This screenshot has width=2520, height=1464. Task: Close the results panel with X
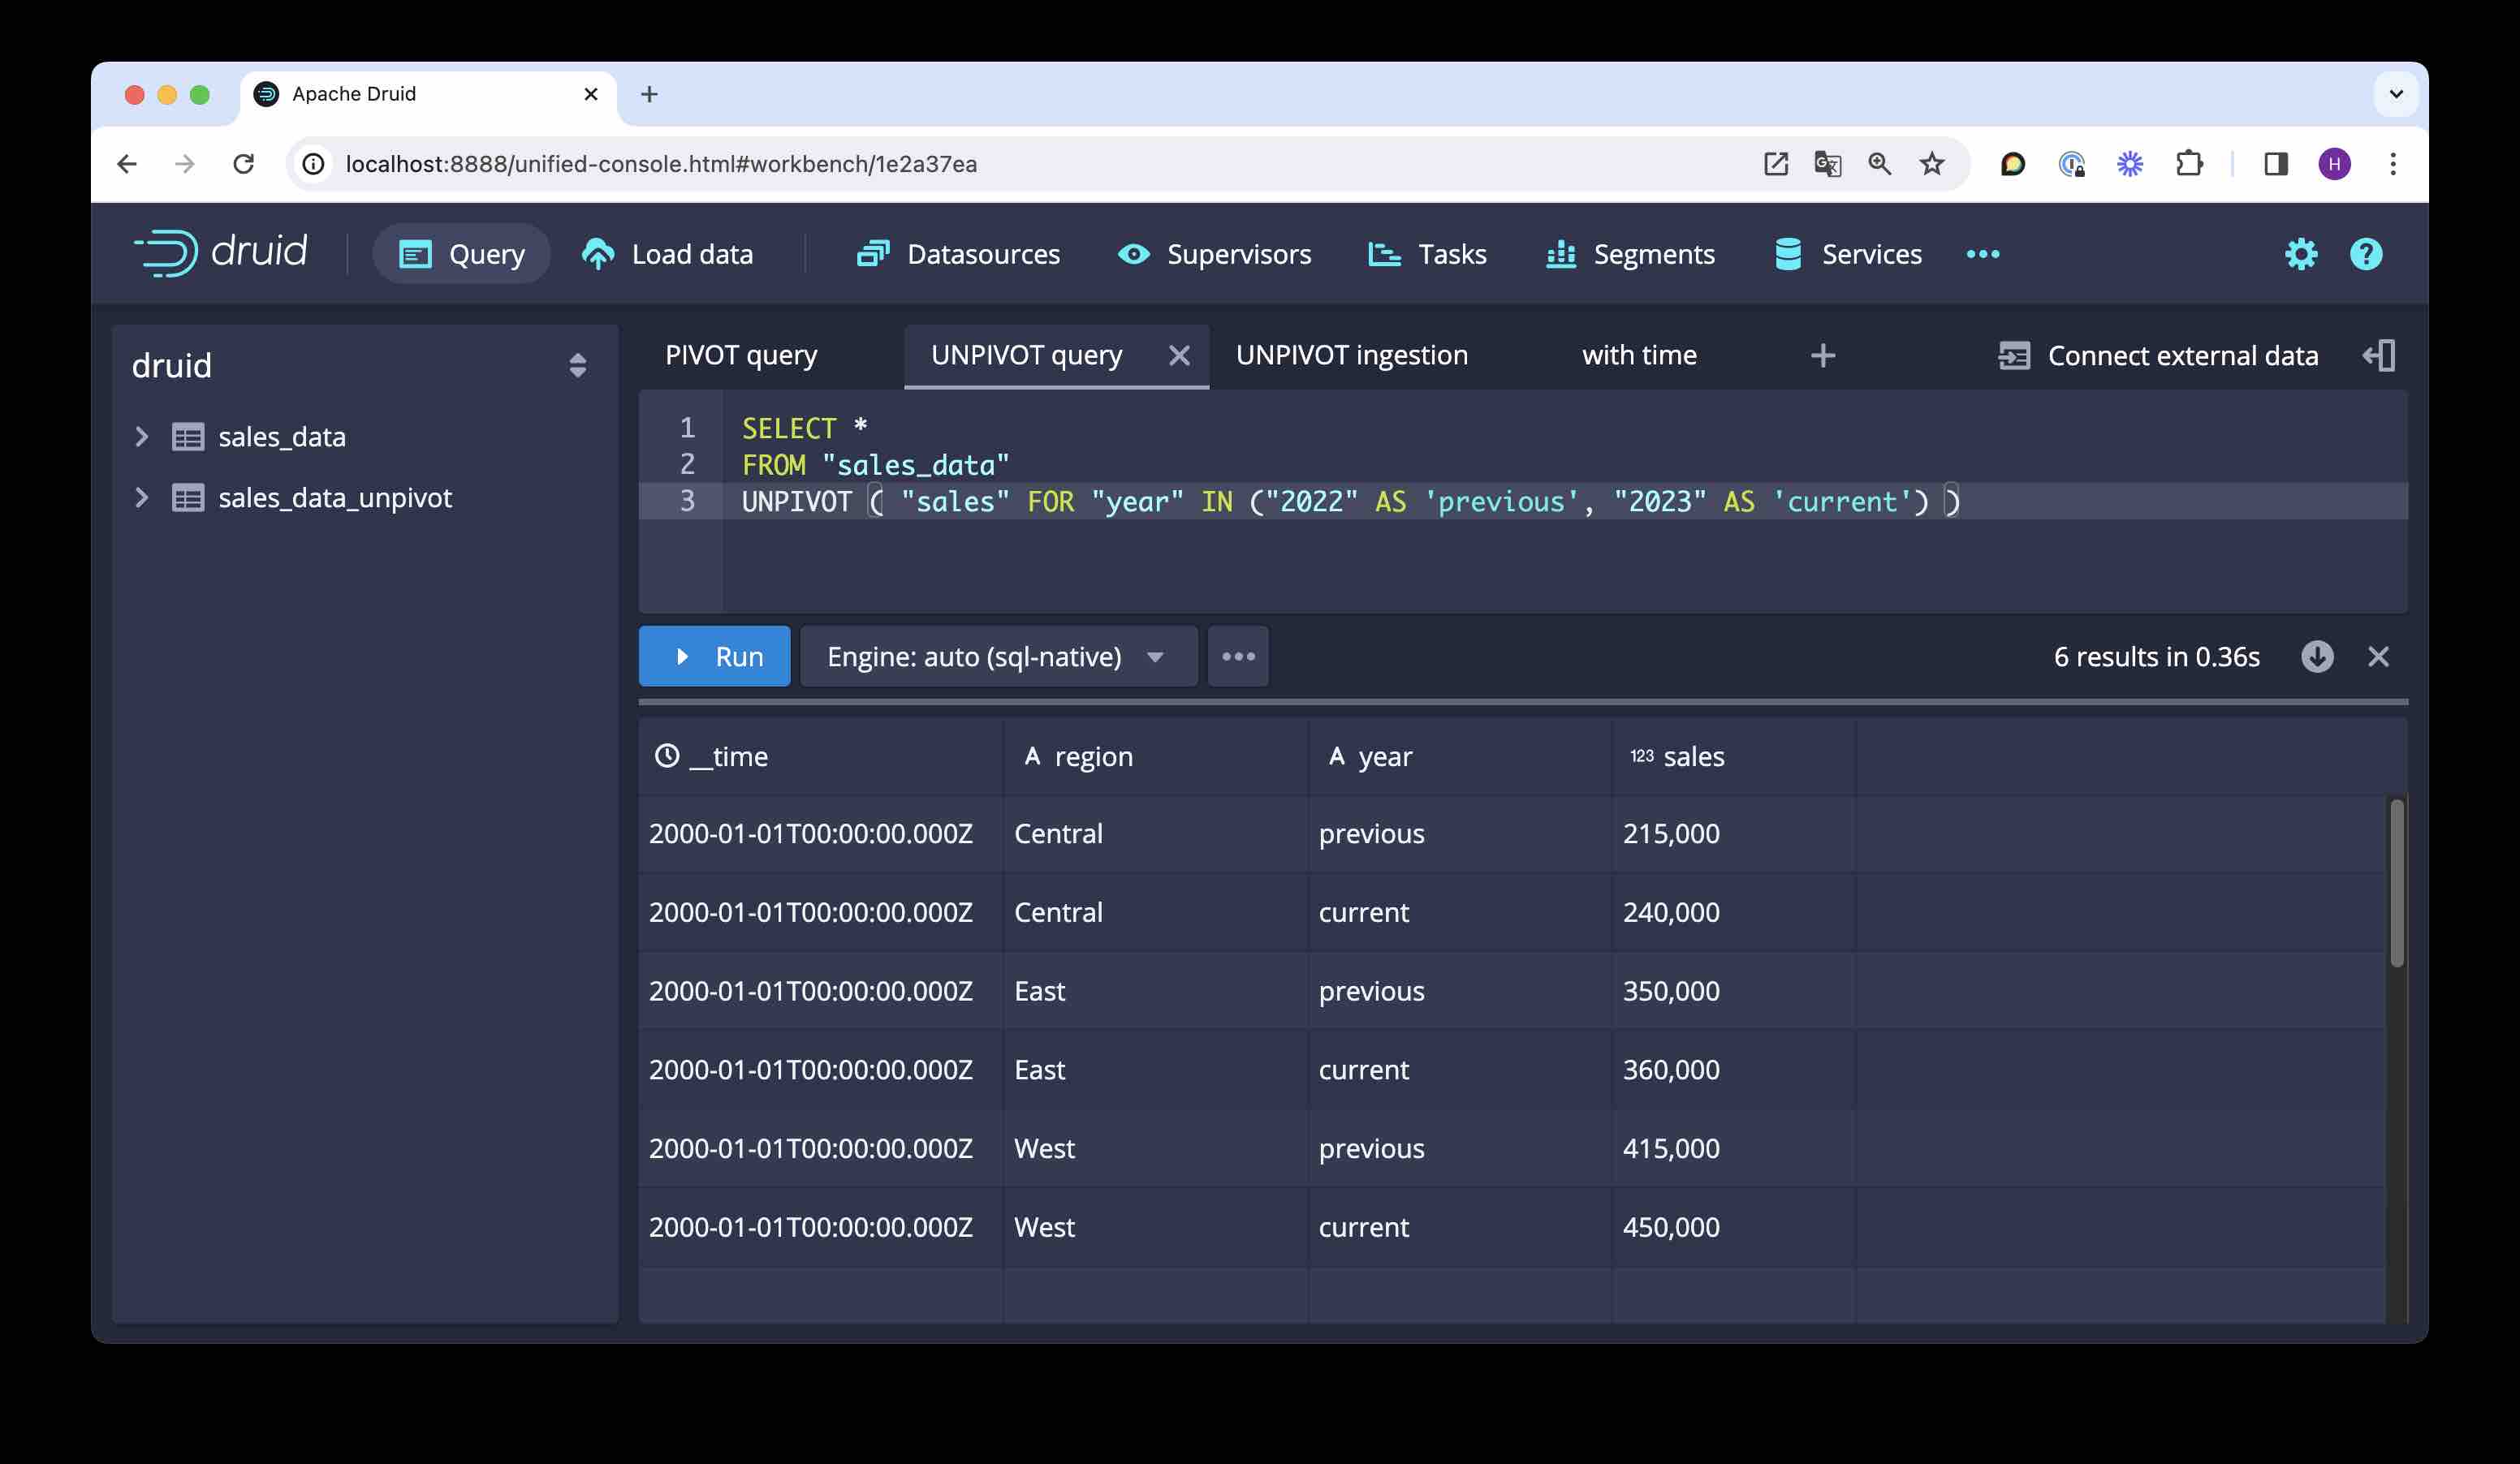pyautogui.click(x=2379, y=657)
